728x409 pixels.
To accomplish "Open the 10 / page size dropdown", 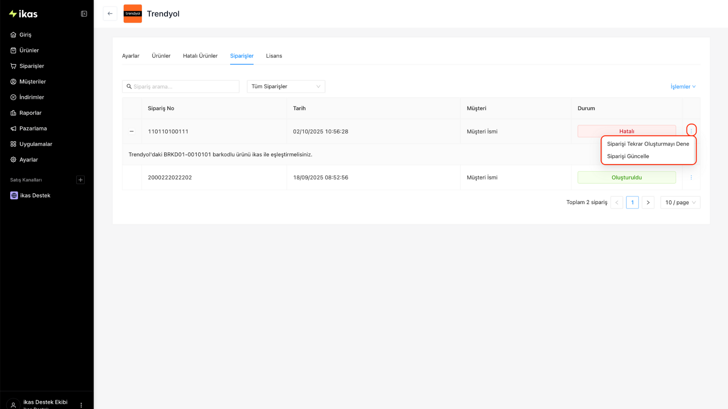I will coord(680,203).
